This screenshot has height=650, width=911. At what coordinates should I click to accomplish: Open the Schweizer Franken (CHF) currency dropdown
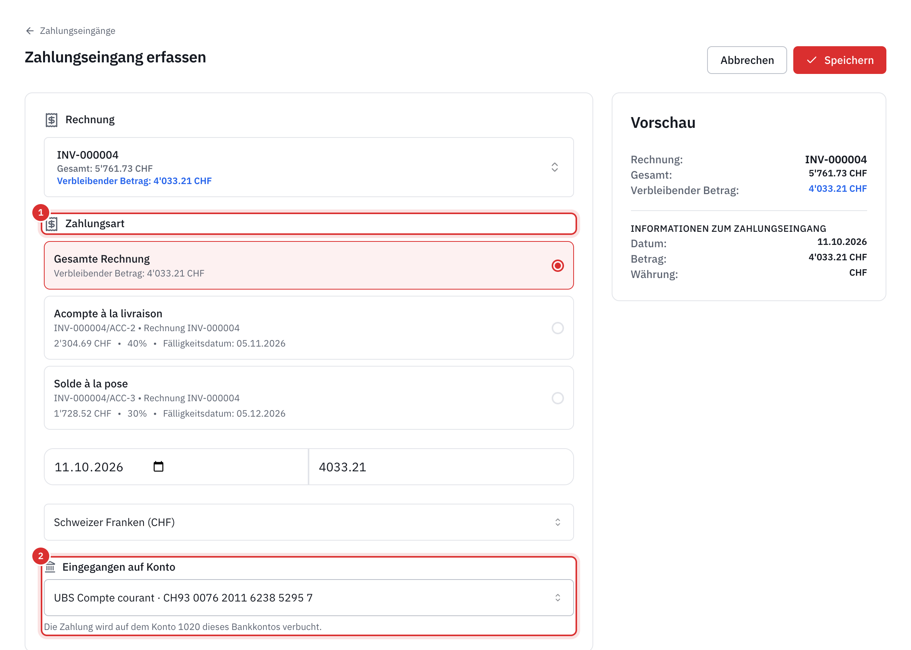click(308, 522)
